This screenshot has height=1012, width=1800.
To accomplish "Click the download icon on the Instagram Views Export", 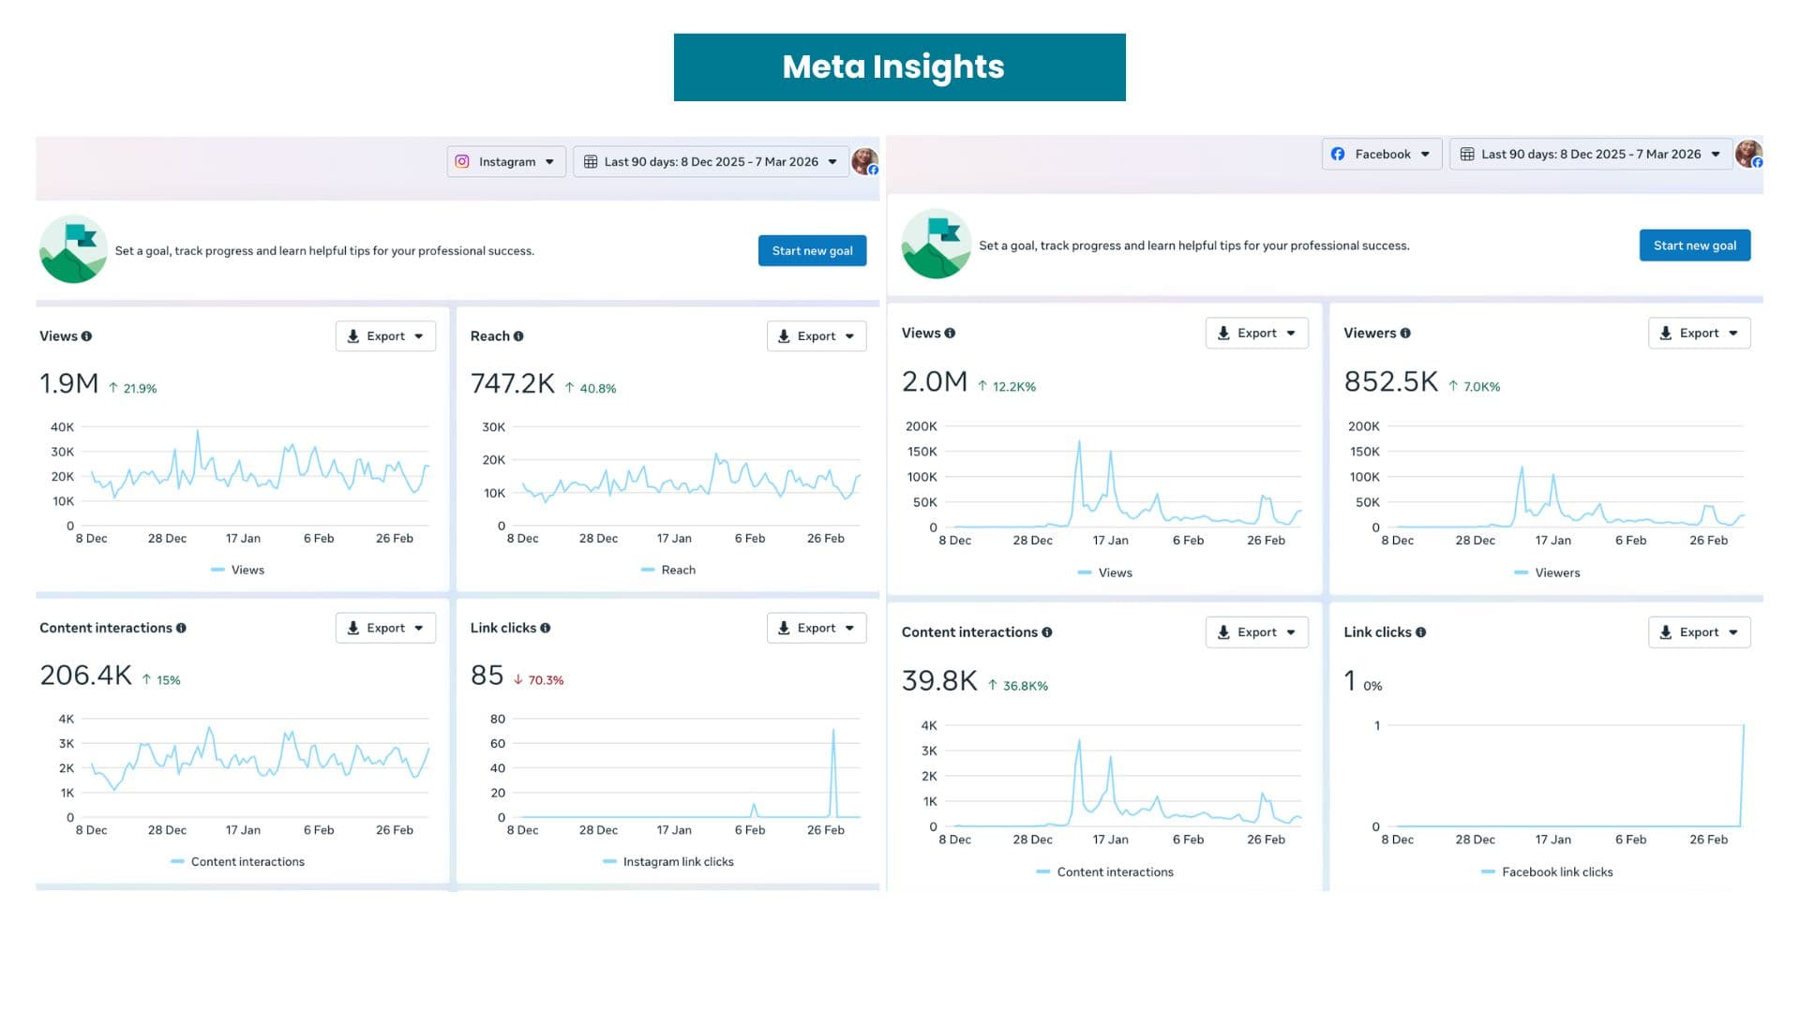I will [x=353, y=336].
